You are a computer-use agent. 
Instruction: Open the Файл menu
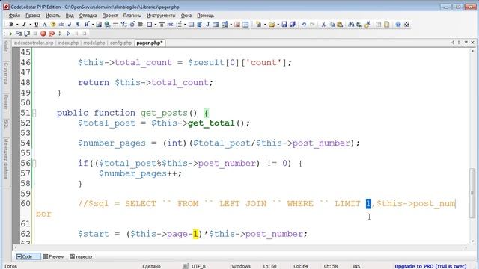(14, 16)
